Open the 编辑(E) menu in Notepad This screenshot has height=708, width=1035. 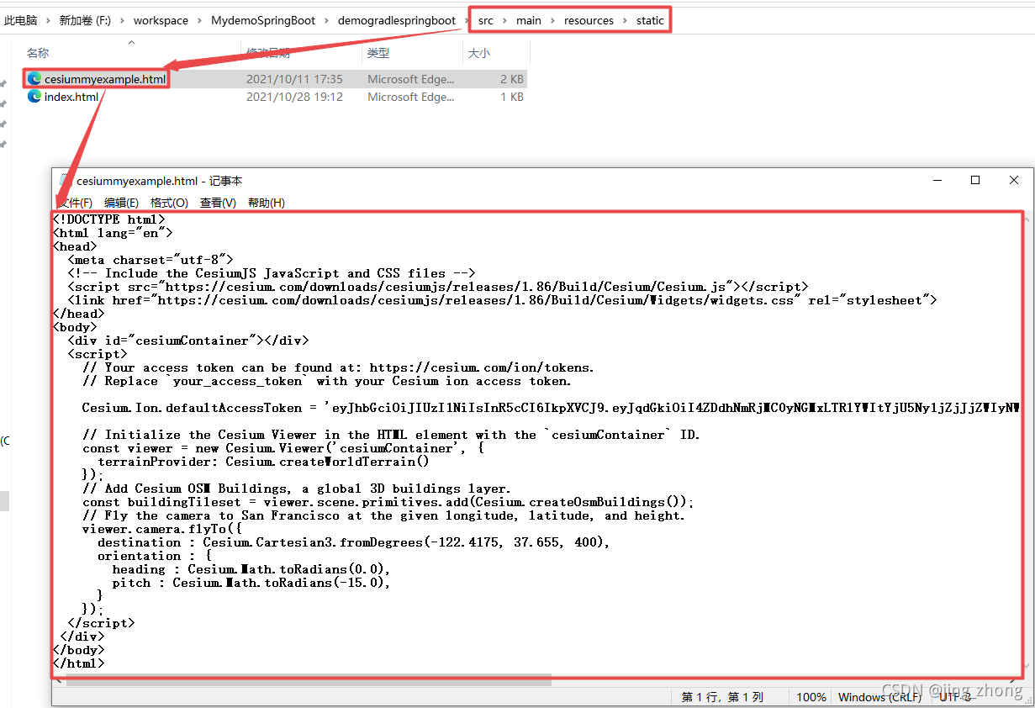point(121,203)
